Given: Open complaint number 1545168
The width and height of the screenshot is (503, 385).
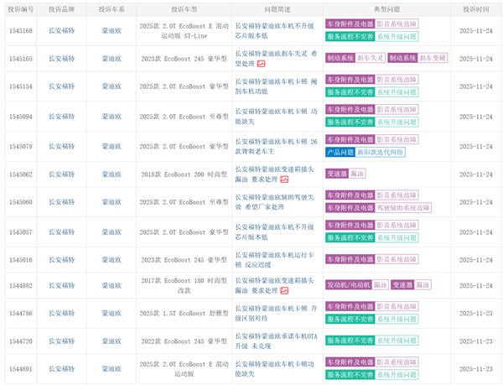Looking at the screenshot, I should (20, 31).
